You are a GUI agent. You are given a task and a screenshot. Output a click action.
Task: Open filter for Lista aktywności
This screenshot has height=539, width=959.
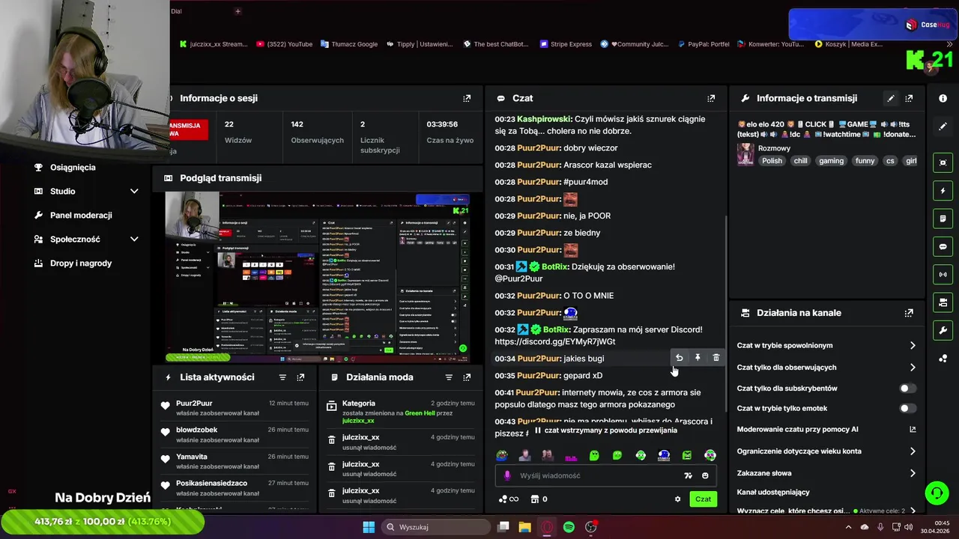click(282, 377)
